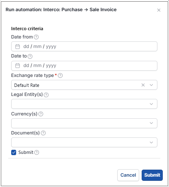Click the blue Submit button

click(x=152, y=175)
